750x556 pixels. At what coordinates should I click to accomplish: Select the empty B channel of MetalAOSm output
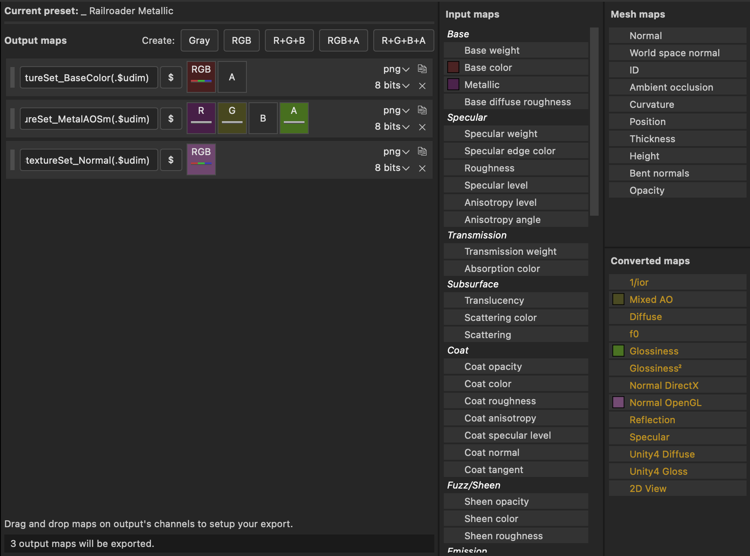coord(263,118)
